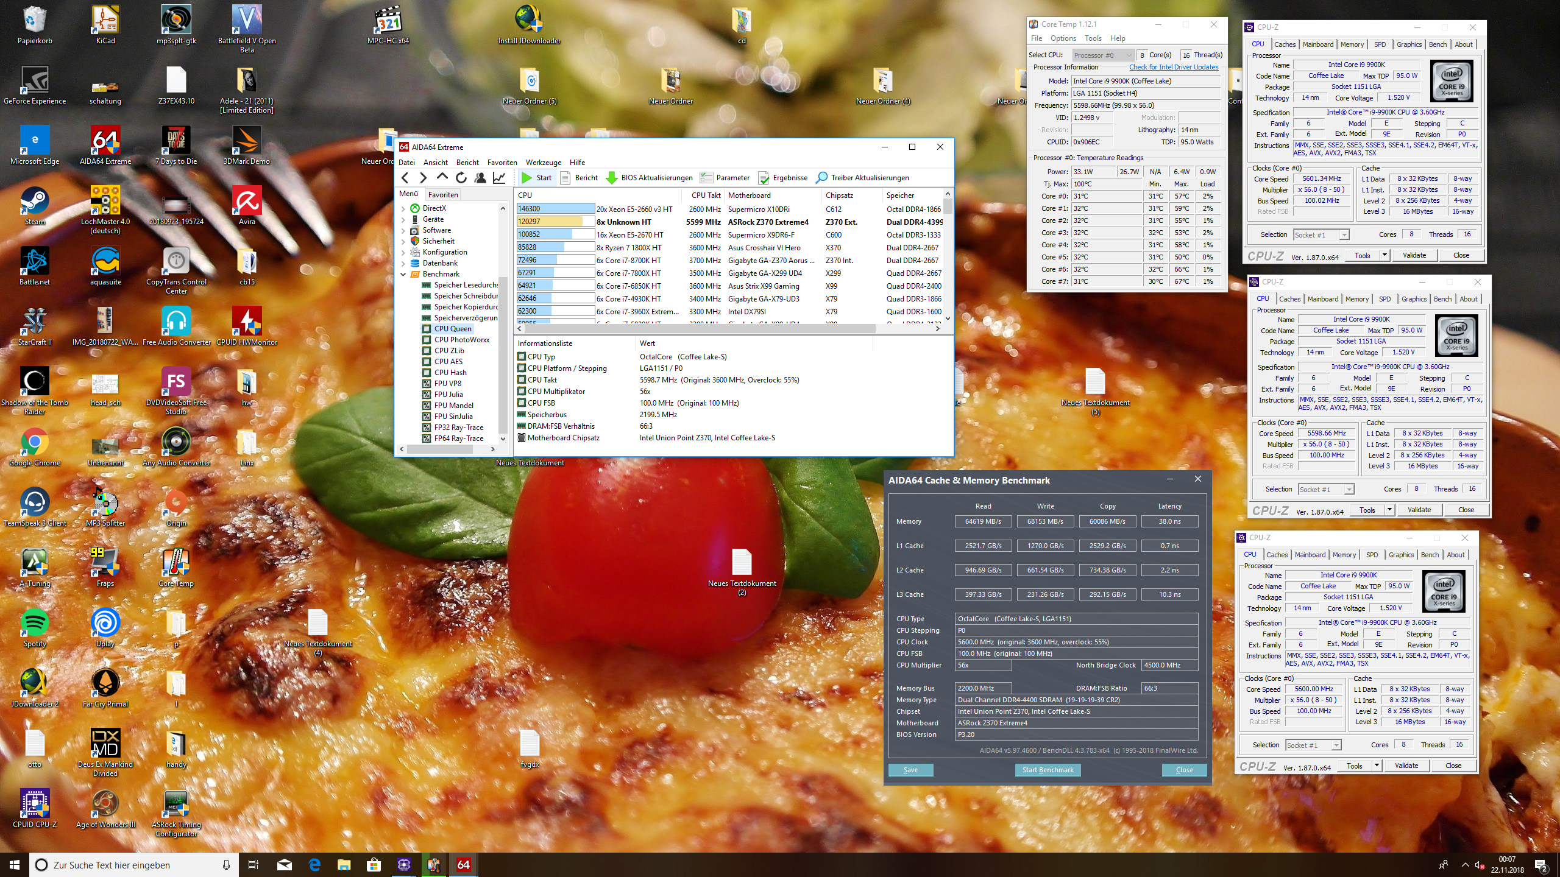This screenshot has width=1560, height=877.
Task: Click the AIDA64 back navigation arrow
Action: point(405,178)
